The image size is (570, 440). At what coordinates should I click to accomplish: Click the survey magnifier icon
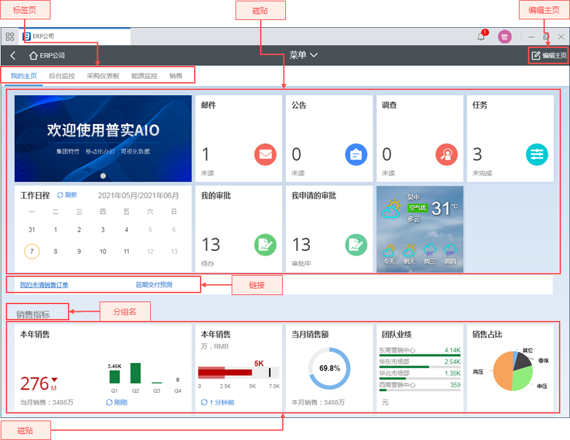(446, 154)
